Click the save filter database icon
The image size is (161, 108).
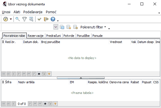point(62,27)
